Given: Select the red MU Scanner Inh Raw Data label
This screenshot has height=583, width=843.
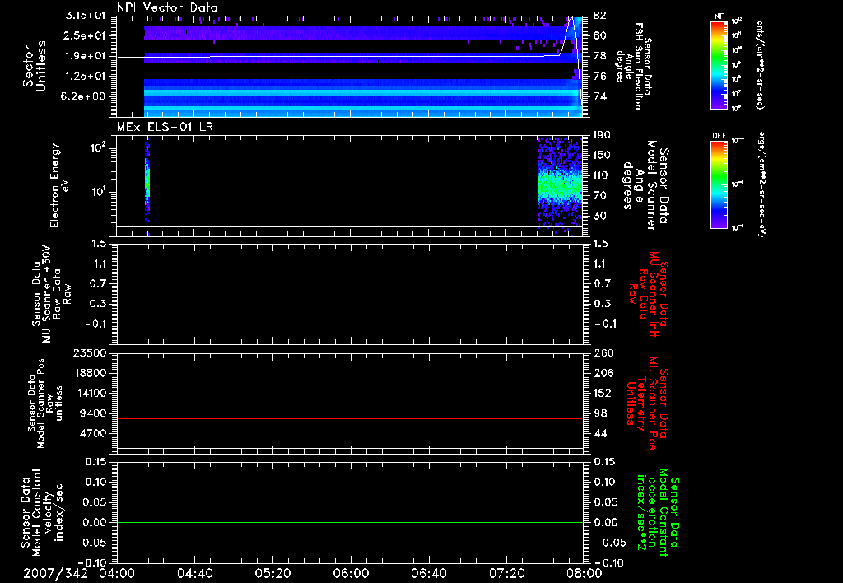Looking at the screenshot, I should click(x=648, y=294).
